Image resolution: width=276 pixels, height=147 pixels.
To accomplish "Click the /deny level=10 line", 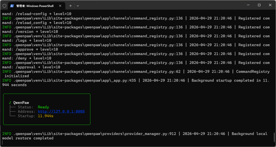I will pyautogui.click(x=27, y=58).
